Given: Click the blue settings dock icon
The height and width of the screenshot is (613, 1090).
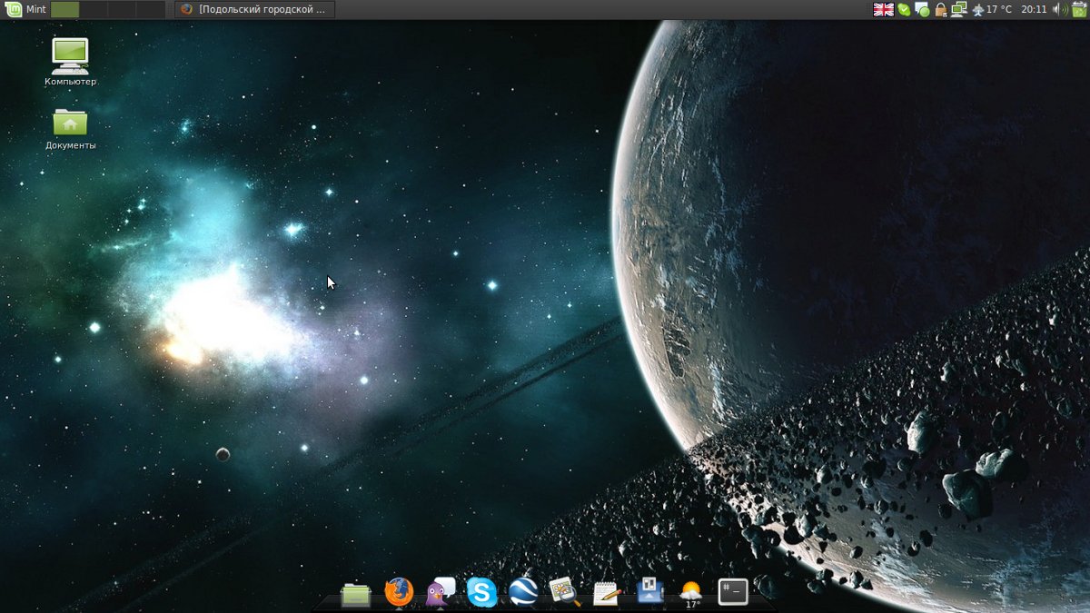Looking at the screenshot, I should (x=649, y=593).
